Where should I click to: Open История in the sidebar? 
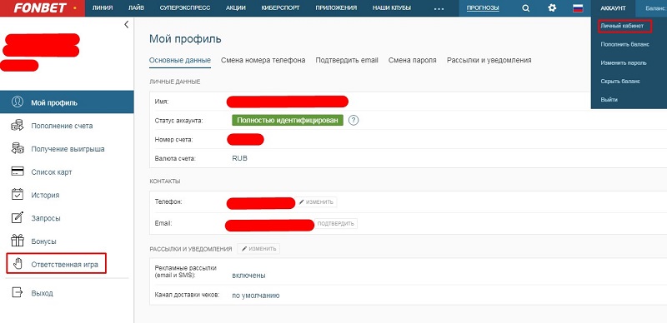(45, 195)
